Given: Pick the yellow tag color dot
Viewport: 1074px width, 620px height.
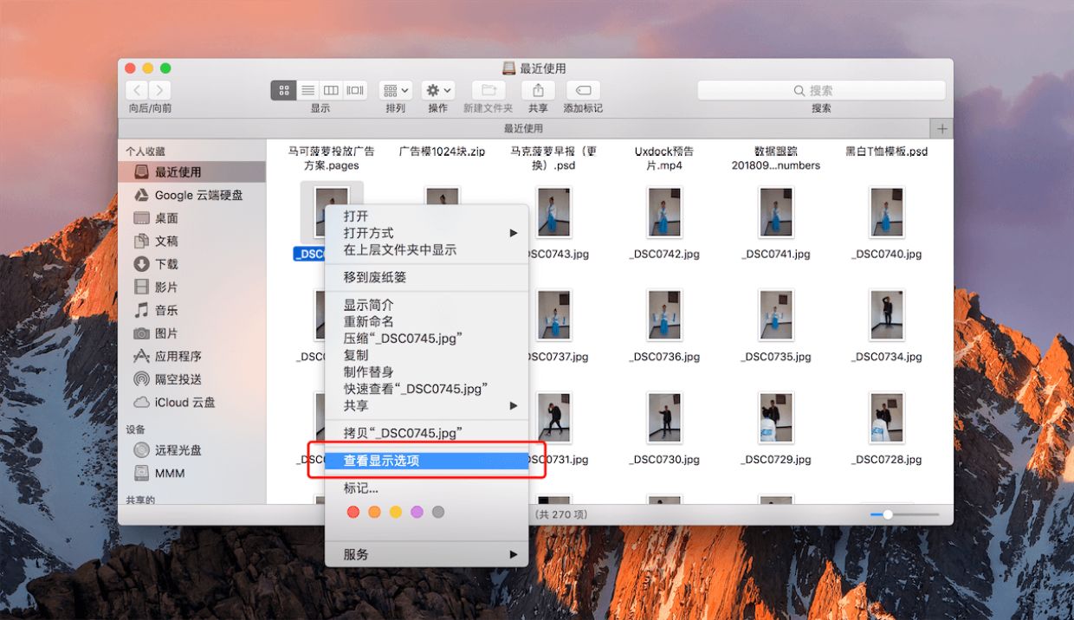Looking at the screenshot, I should 396,513.
